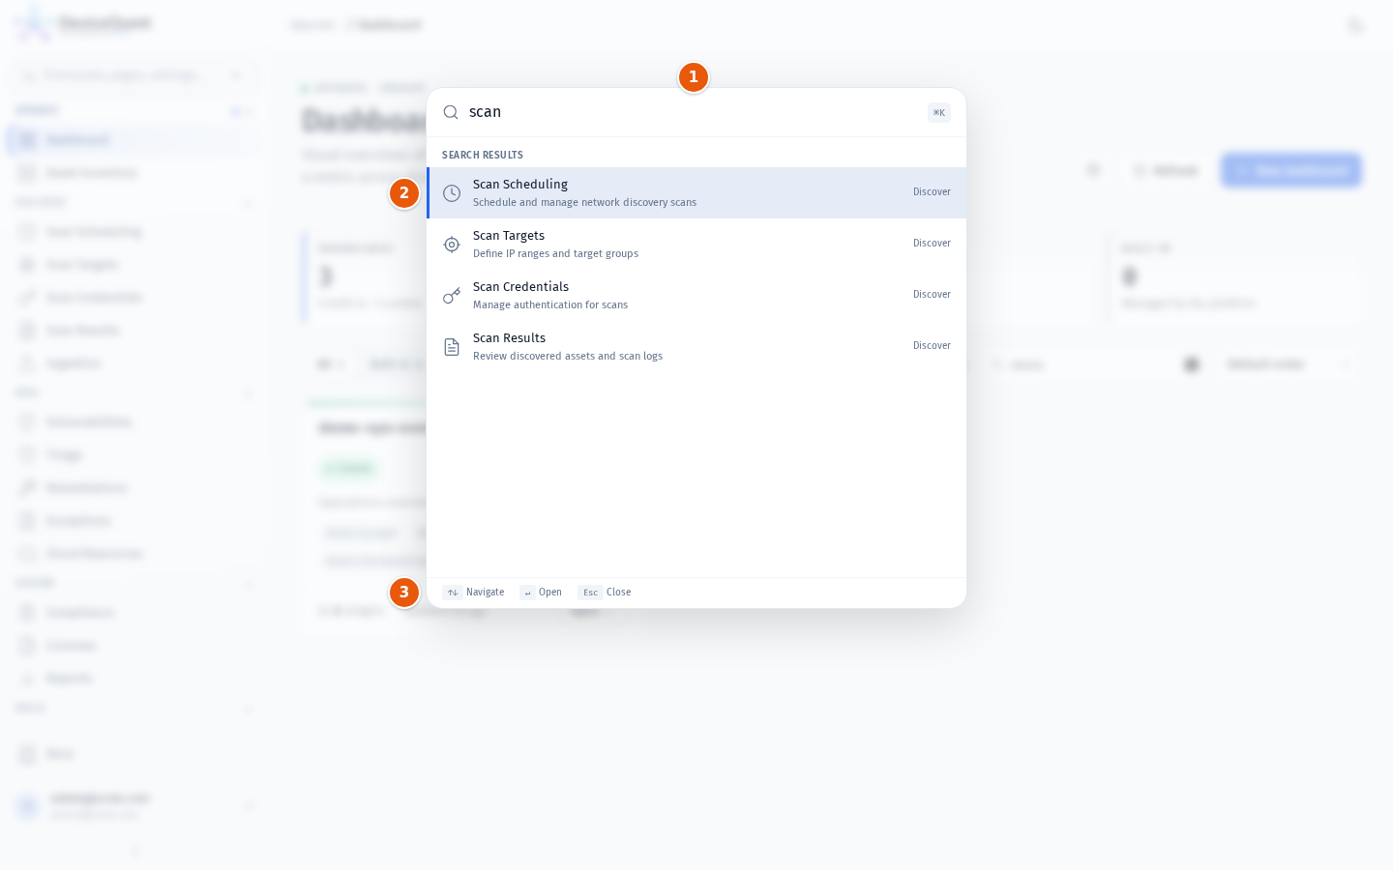Open the Scan Scheduling search result

[x=696, y=193]
